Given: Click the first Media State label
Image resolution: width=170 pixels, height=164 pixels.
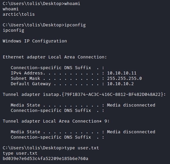Looking at the screenshot, I should tap(25, 105).
